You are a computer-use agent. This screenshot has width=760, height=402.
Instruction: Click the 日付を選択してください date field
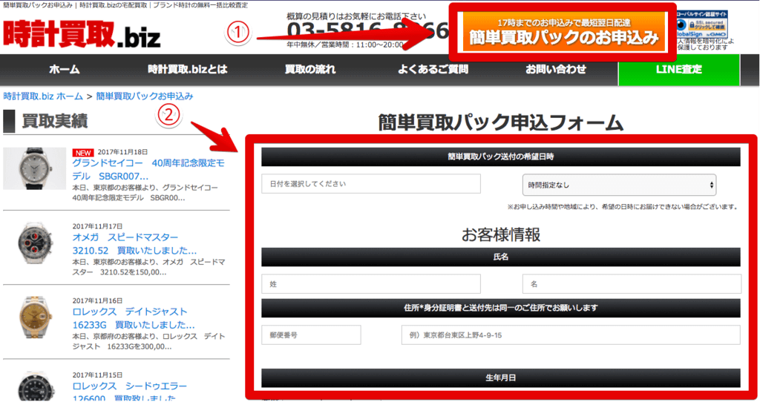tap(371, 184)
